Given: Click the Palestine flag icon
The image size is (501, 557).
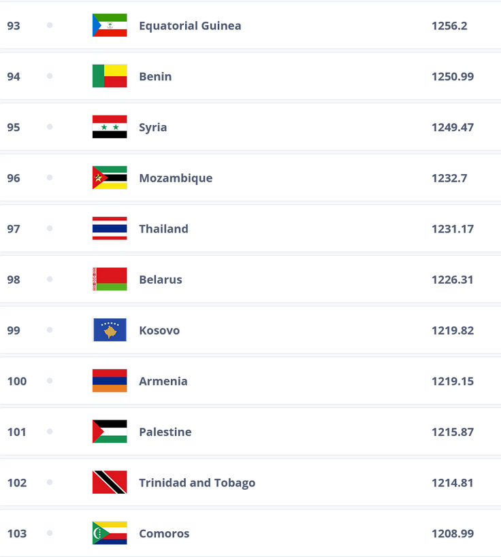Looking at the screenshot, I should tap(110, 432).
